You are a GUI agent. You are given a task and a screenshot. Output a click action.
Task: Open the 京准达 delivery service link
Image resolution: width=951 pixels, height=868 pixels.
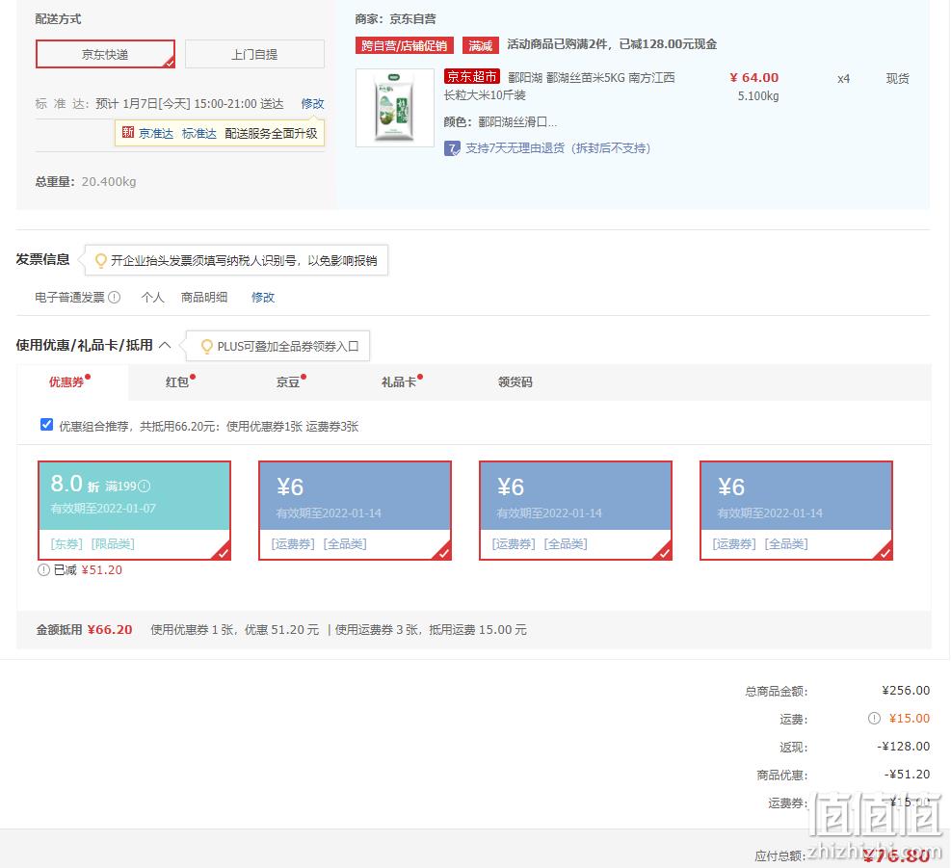point(156,134)
